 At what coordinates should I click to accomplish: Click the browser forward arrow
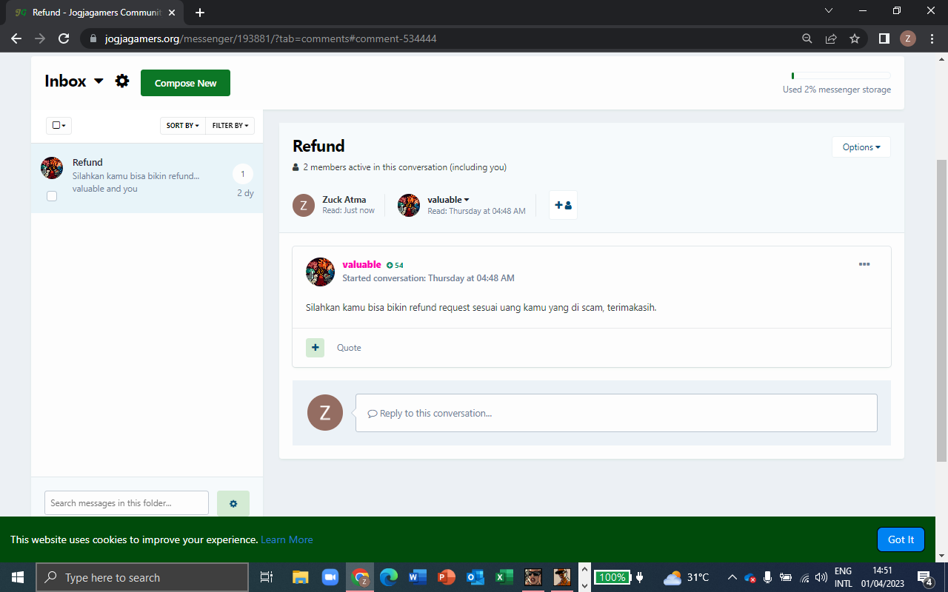coord(40,38)
